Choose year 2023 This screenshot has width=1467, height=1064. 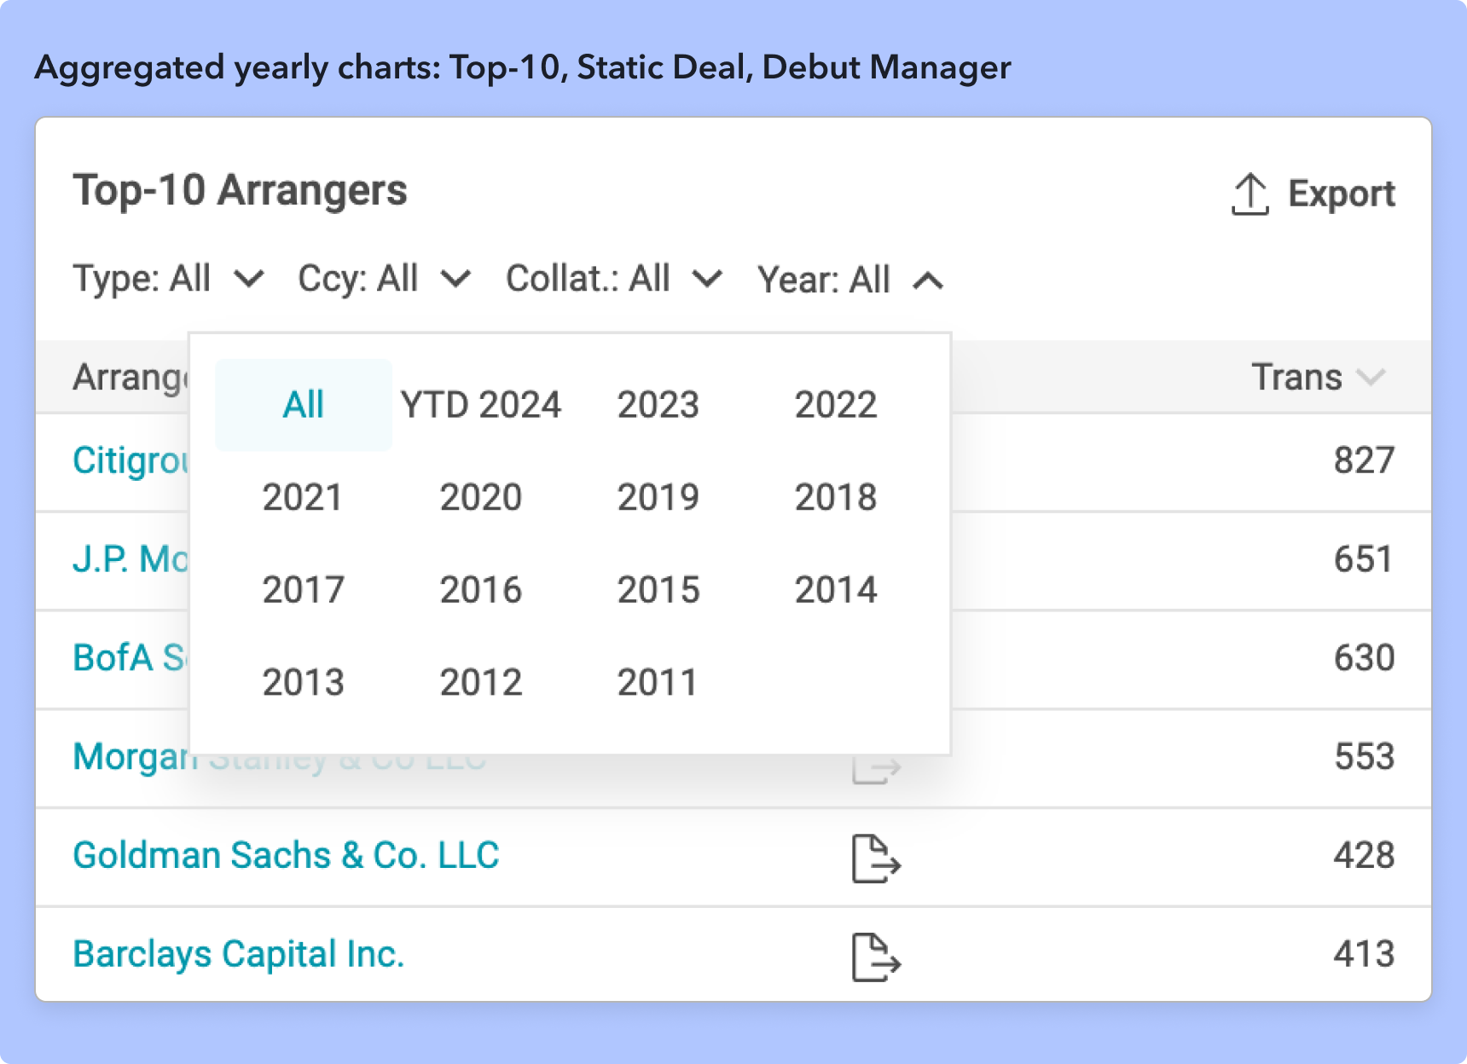point(658,405)
